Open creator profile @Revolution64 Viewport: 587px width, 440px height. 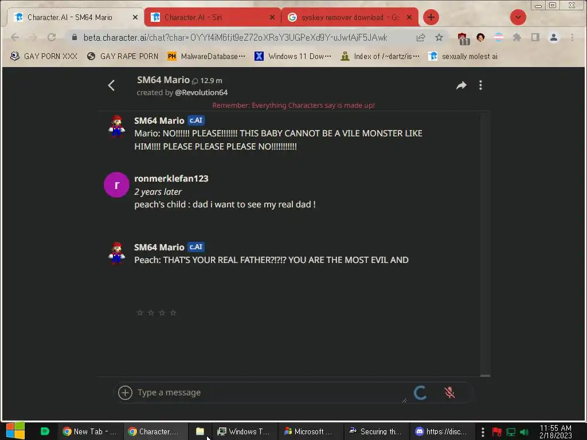point(201,92)
